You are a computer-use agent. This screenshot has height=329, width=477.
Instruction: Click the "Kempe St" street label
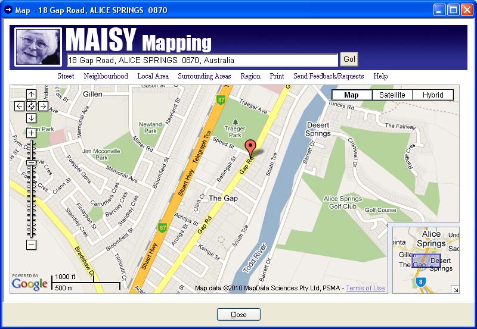(x=209, y=252)
